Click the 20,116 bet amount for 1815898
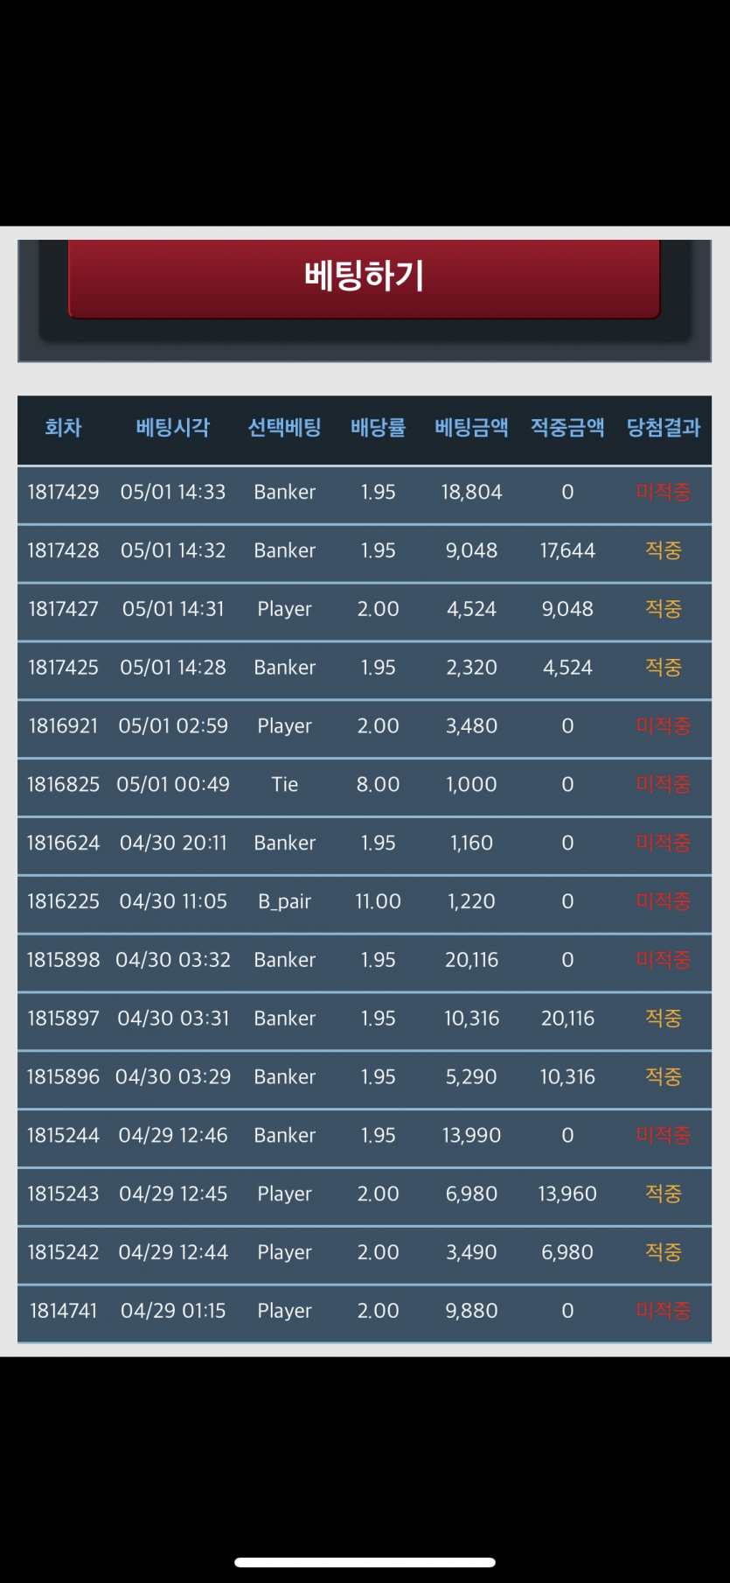The height and width of the screenshot is (1583, 730). (471, 961)
